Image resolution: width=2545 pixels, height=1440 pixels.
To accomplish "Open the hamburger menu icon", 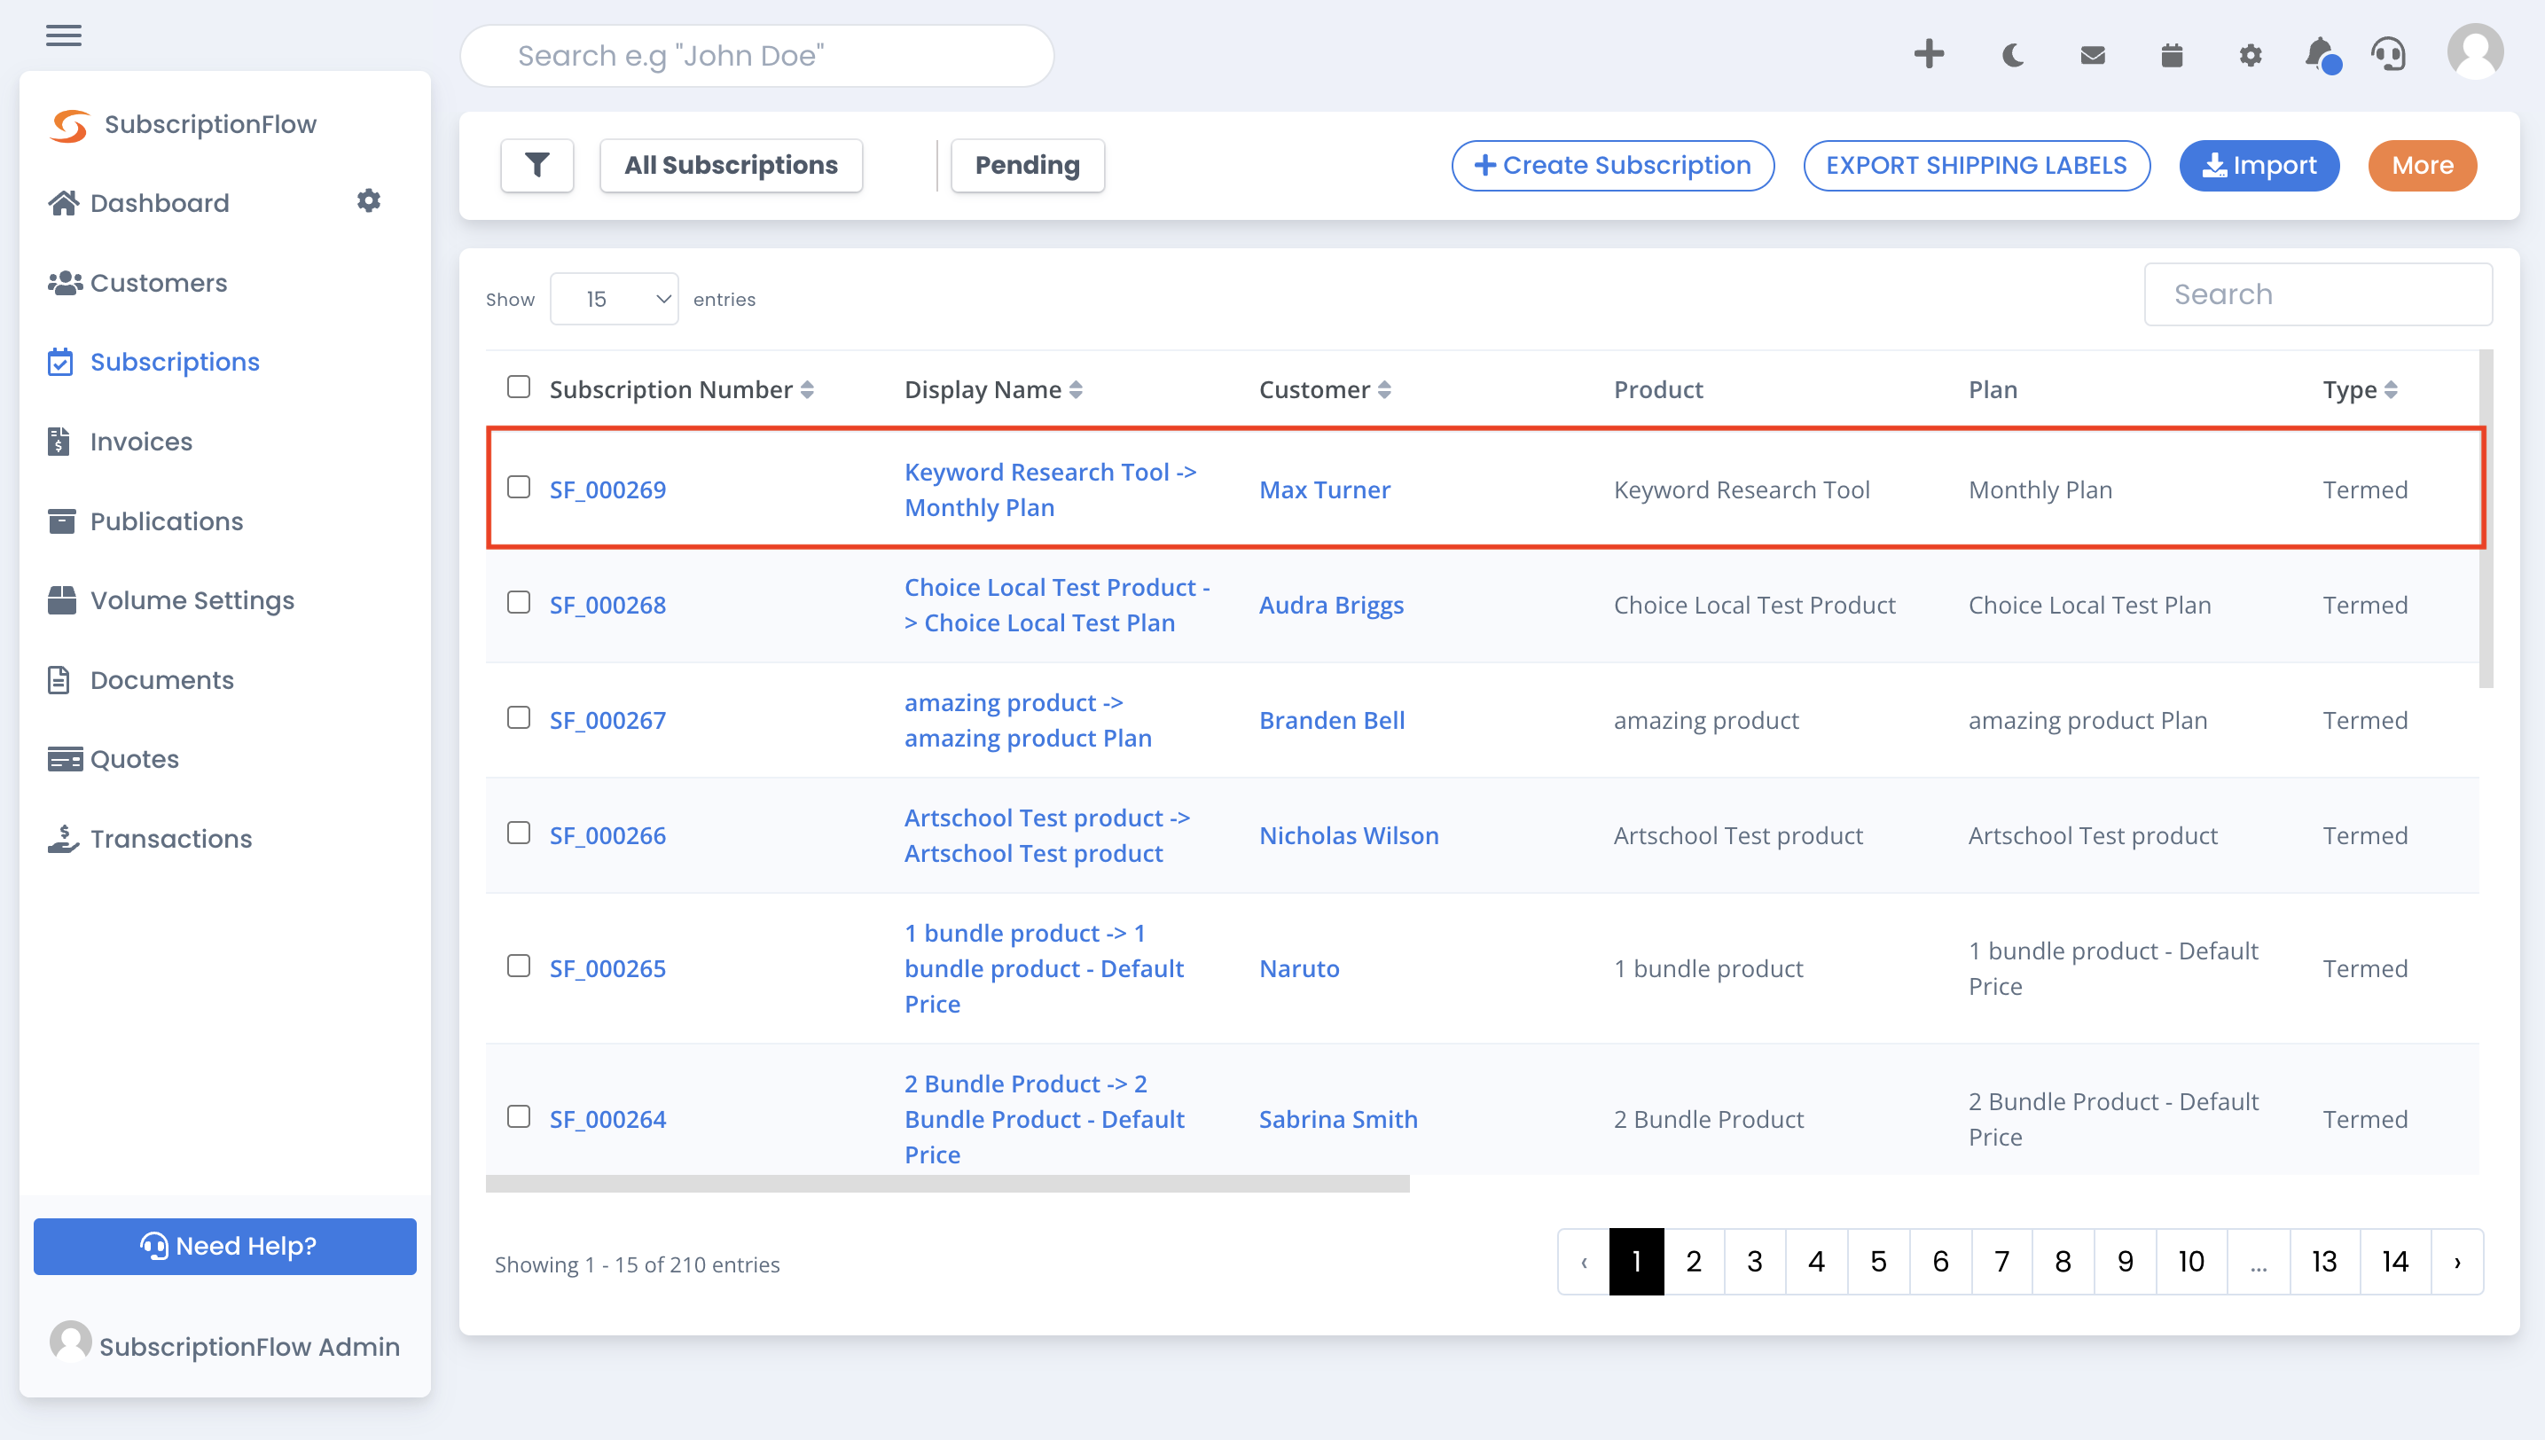I will coord(63,35).
